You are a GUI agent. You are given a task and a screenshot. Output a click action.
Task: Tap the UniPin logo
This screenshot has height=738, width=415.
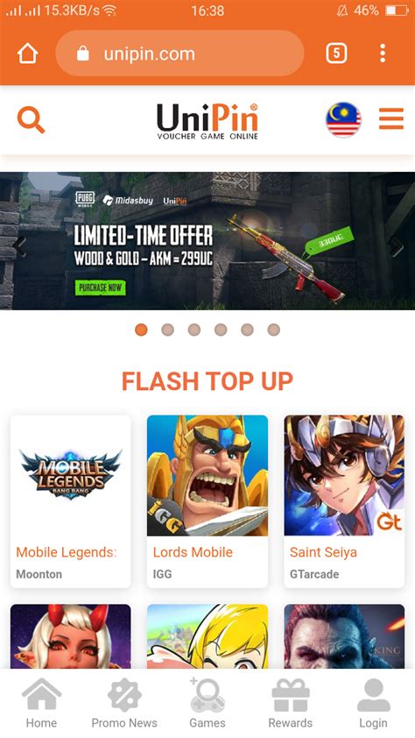pos(207,121)
